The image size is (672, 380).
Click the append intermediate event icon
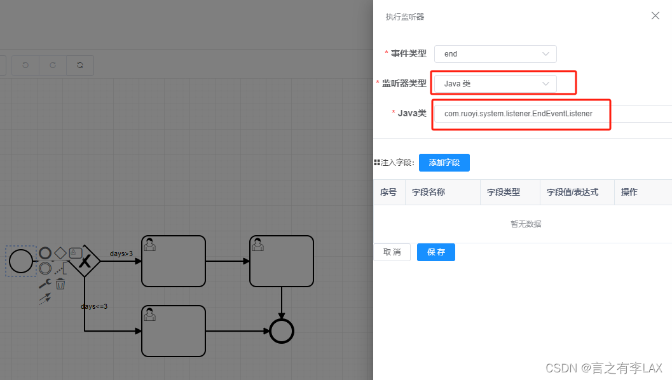point(45,268)
